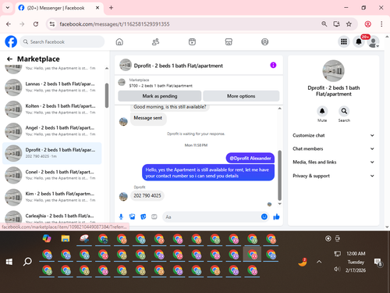Open the Copilot taskbar icon
The width and height of the screenshot is (390, 293).
point(47,238)
